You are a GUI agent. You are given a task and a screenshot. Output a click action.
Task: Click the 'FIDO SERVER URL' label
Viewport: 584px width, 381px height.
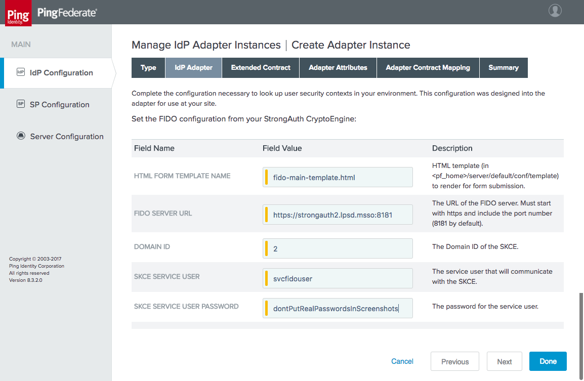pyautogui.click(x=163, y=214)
